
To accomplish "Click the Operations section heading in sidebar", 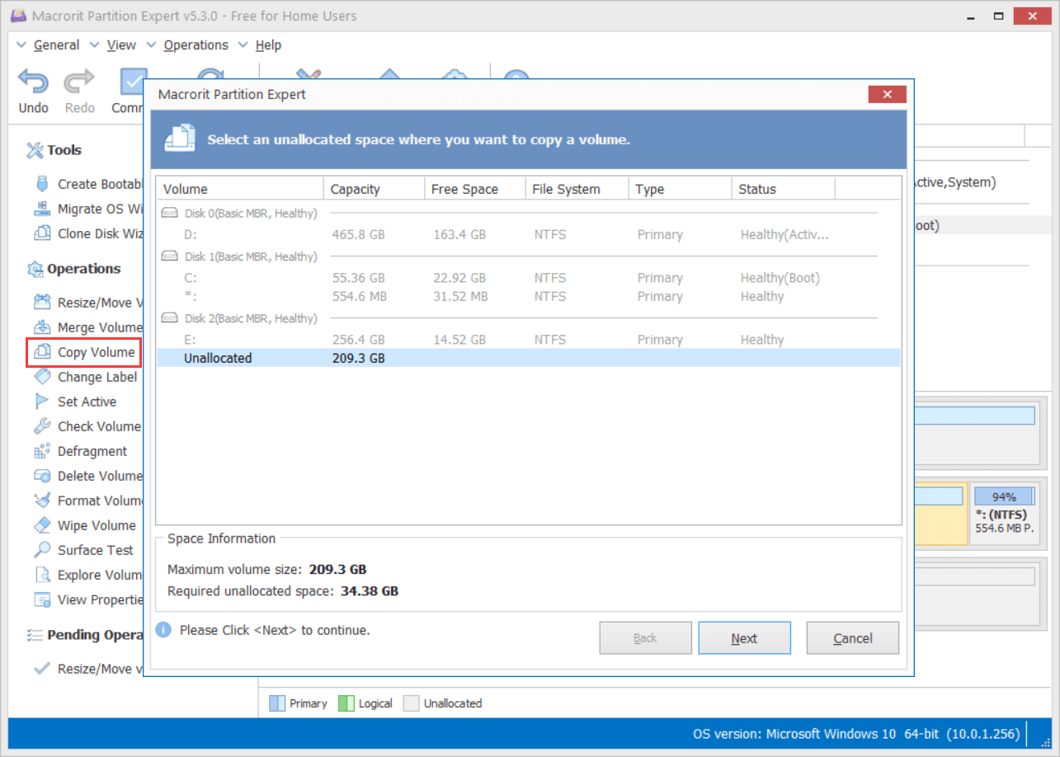I will [84, 269].
